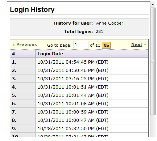
Task: Select login row 10/31/2011 04:50:46 PM
Action: click(79, 70)
